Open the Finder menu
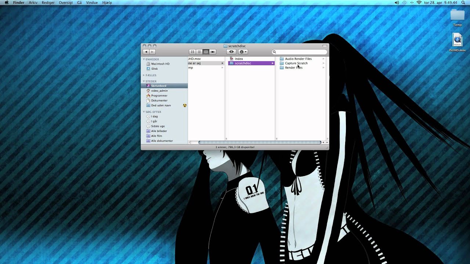This screenshot has width=470, height=264. point(19,3)
